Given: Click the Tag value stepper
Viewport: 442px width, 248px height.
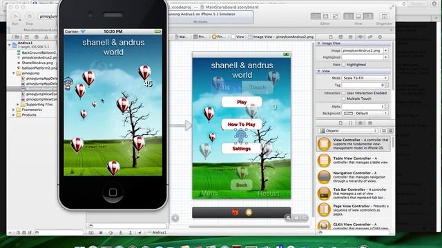Looking at the screenshot, I should [387, 85].
